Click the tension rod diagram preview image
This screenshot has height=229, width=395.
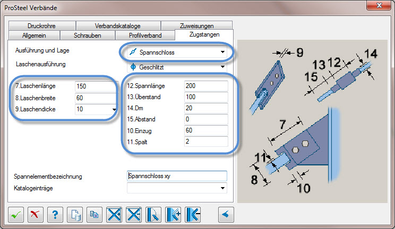point(312,121)
